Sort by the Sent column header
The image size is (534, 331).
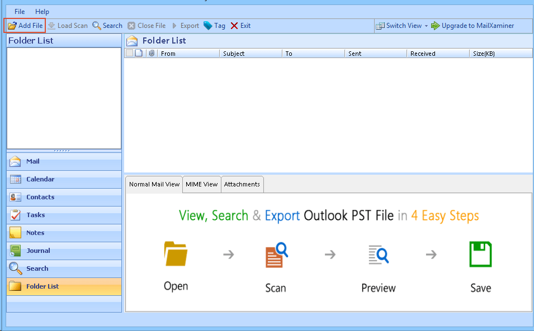coord(376,54)
